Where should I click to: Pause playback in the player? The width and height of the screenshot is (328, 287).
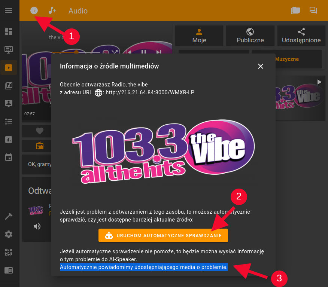143,51
